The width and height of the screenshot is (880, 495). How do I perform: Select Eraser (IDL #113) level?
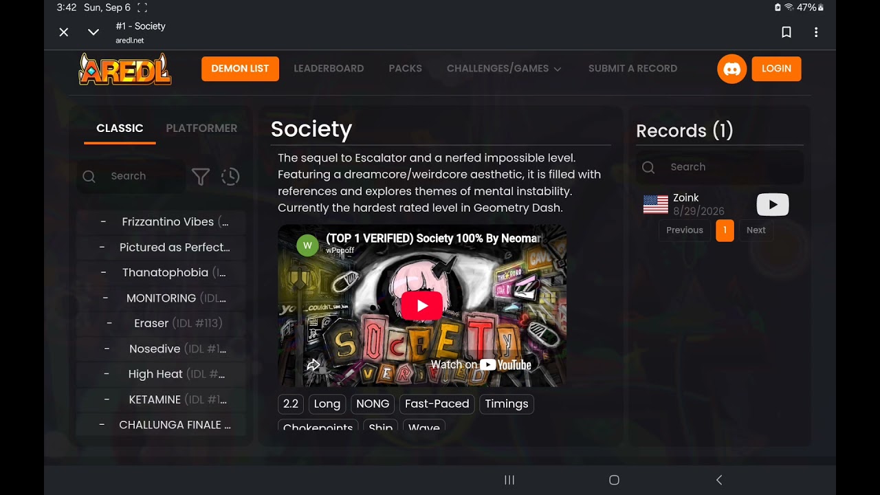[162, 323]
